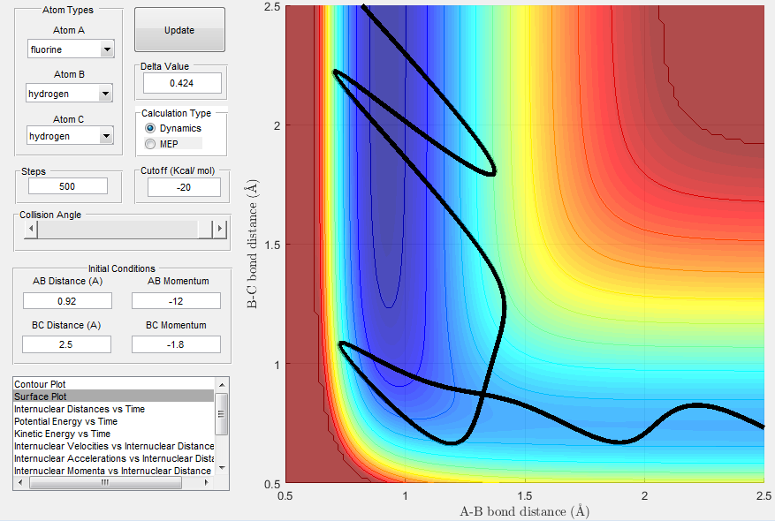Click the BC Distance input field
Screen dimensions: 775x521
tap(66, 344)
